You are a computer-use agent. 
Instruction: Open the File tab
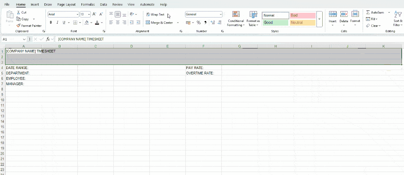[x=7, y=4]
